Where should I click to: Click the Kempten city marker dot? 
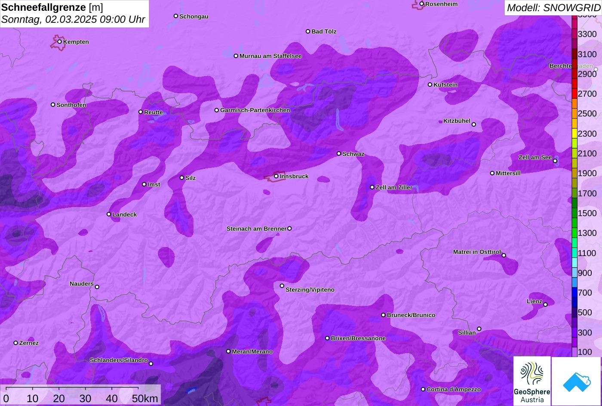pyautogui.click(x=60, y=42)
